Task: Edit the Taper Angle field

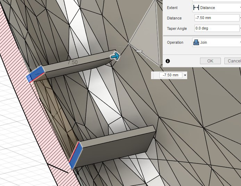Action: 217,28
